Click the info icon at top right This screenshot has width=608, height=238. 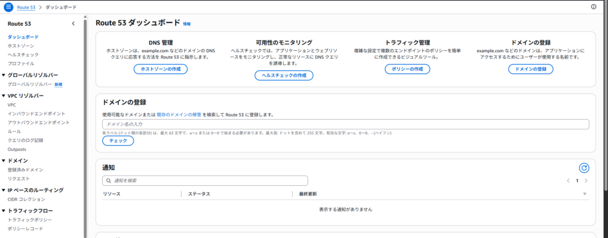coord(593,7)
